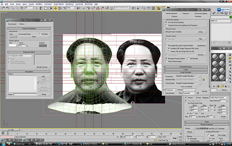The width and height of the screenshot is (232, 146).
Task: Open Select by Name list icon
Action: click(x=41, y=8)
